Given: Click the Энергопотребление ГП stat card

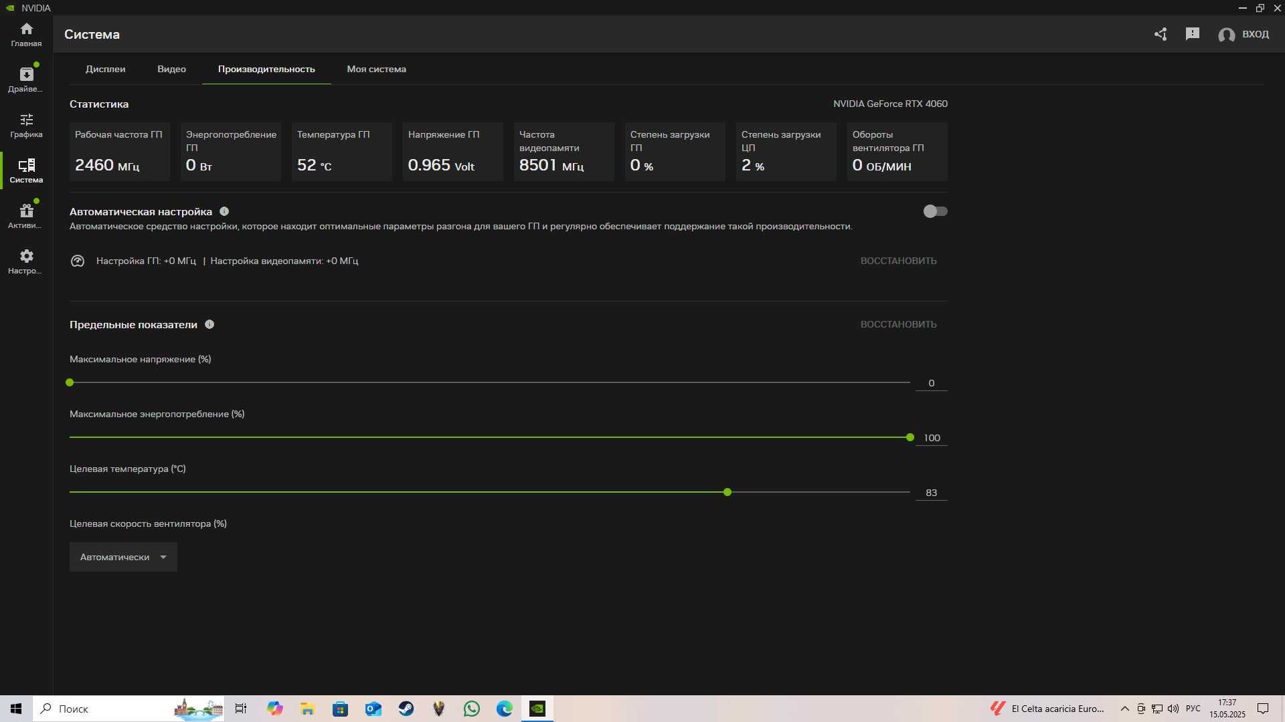Looking at the screenshot, I should [231, 151].
